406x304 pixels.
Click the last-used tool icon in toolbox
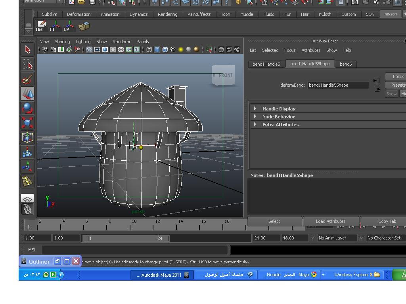27,181
